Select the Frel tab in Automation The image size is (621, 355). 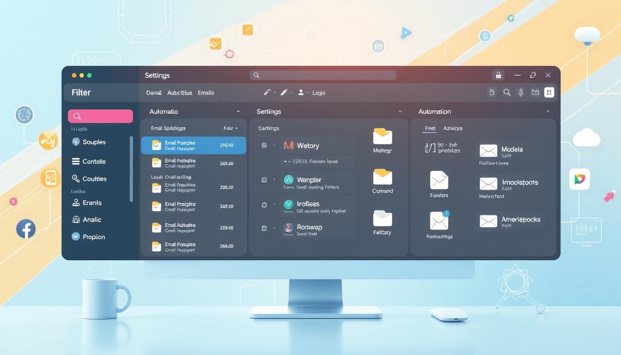[x=430, y=129]
